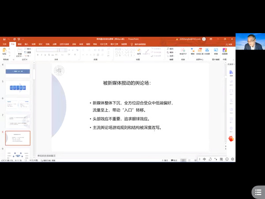Open the 节 section dropdown

coord(27,56)
